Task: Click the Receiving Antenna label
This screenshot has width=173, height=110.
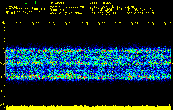Action: [x=65, y=13]
